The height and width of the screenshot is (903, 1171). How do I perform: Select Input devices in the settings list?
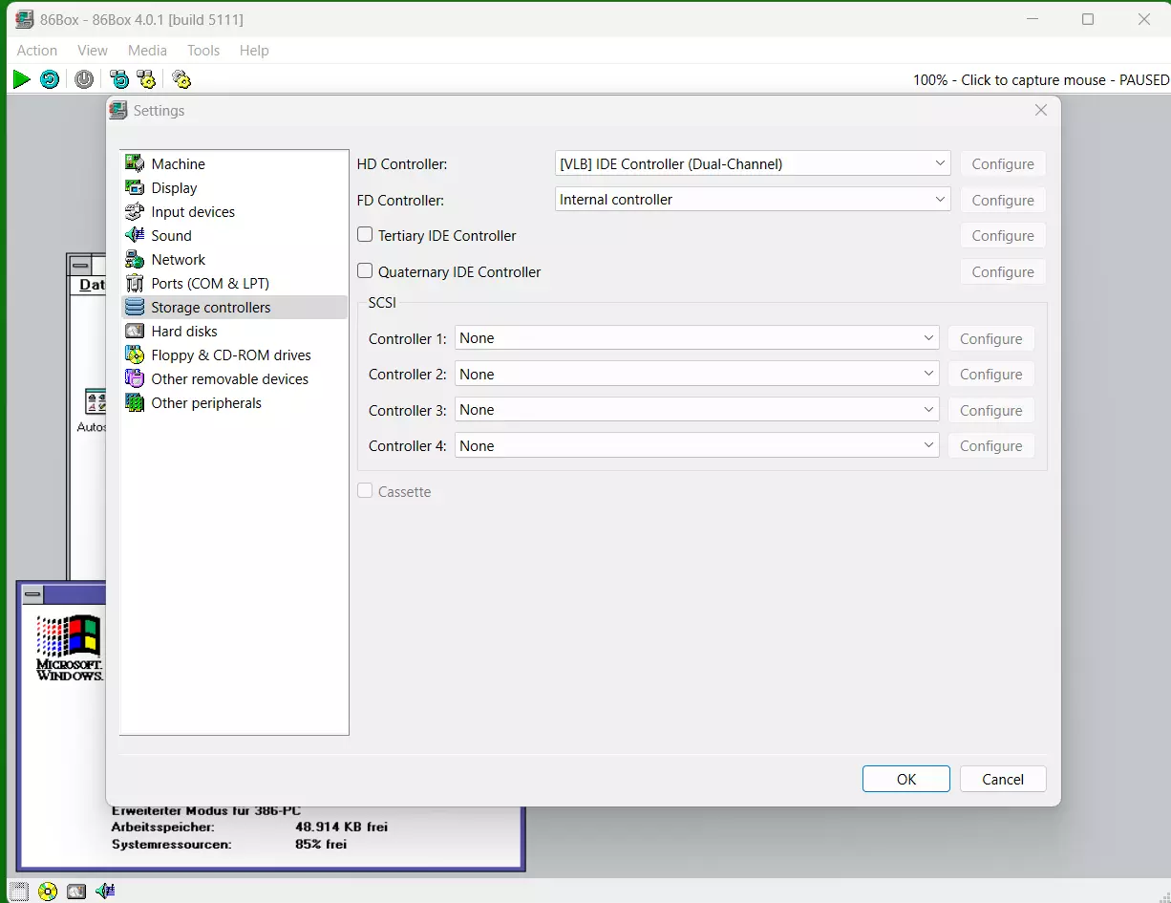click(234, 211)
